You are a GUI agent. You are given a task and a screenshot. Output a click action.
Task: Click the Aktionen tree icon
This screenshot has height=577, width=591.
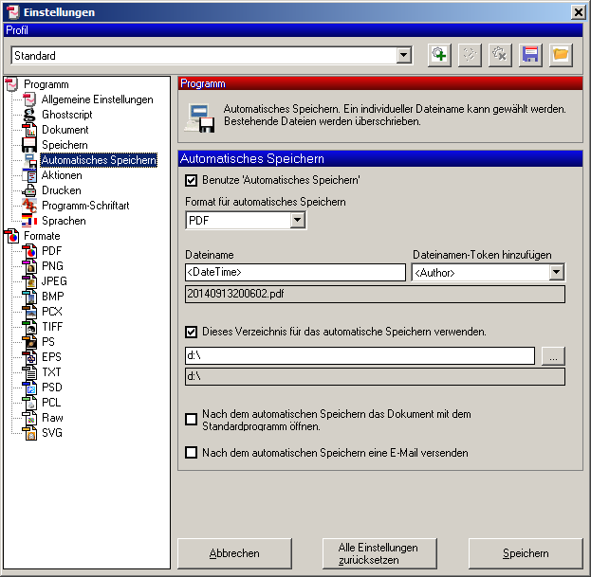pyautogui.click(x=29, y=175)
